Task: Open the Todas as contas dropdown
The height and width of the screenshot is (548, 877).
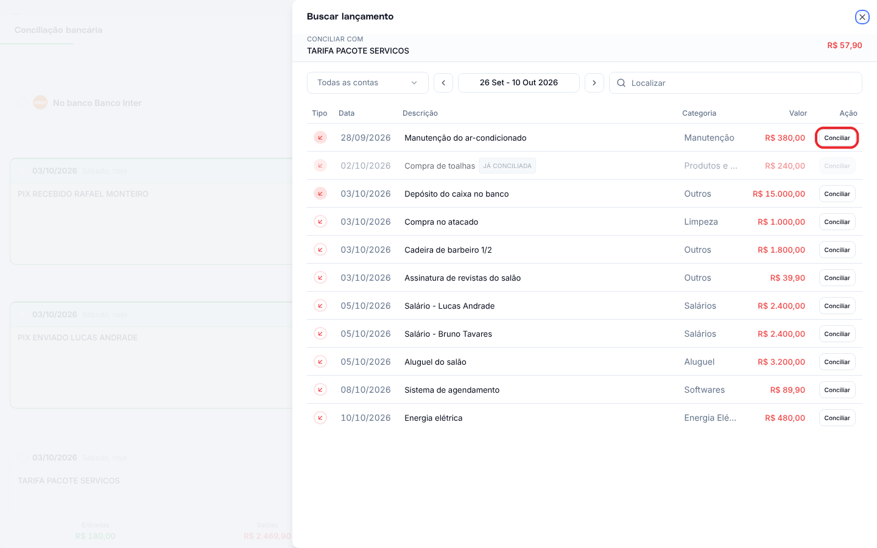Action: pyautogui.click(x=368, y=83)
